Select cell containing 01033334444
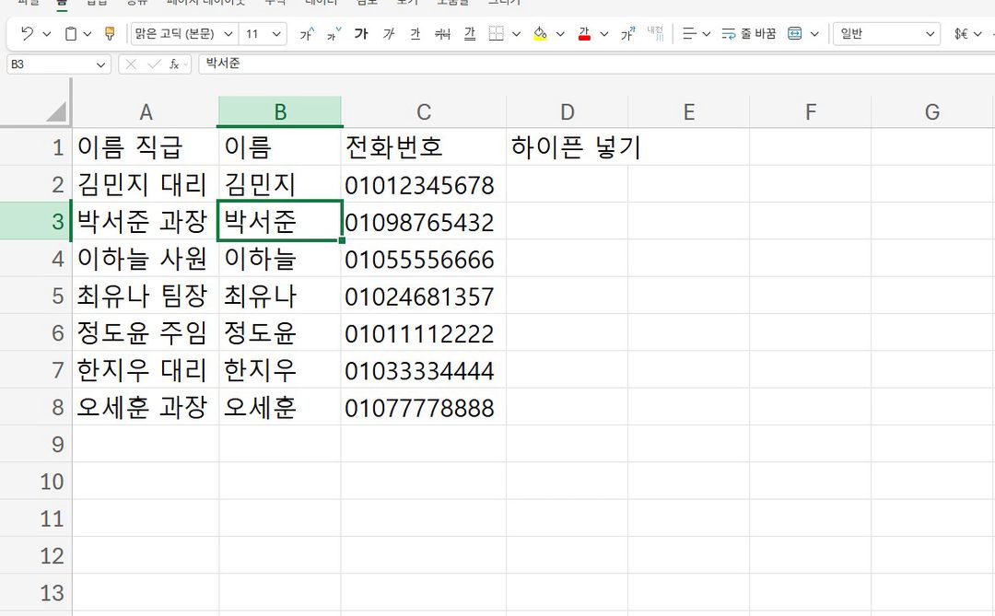This screenshot has width=995, height=616. (423, 370)
